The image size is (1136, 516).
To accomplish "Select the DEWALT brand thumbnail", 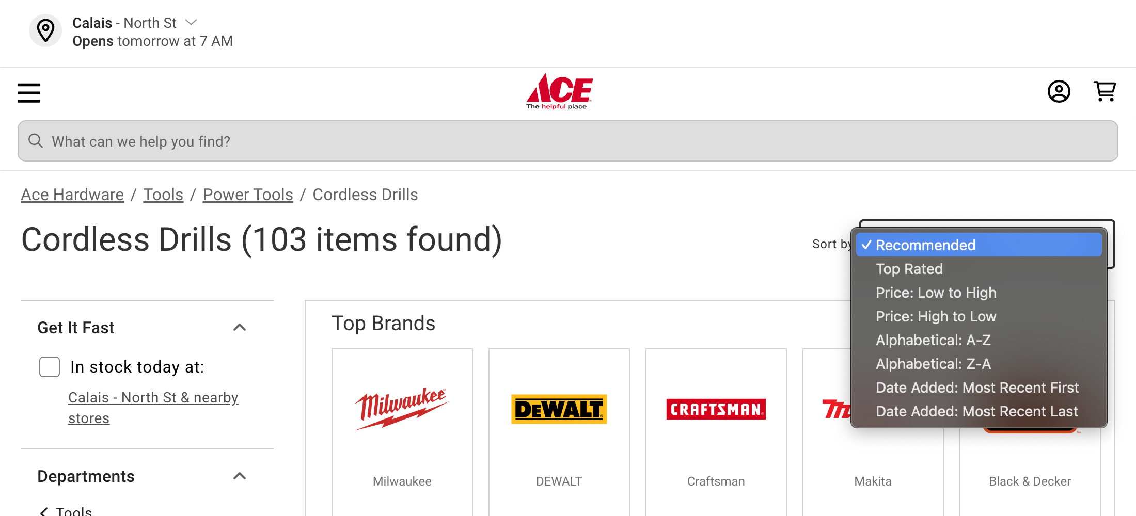I will 559,409.
